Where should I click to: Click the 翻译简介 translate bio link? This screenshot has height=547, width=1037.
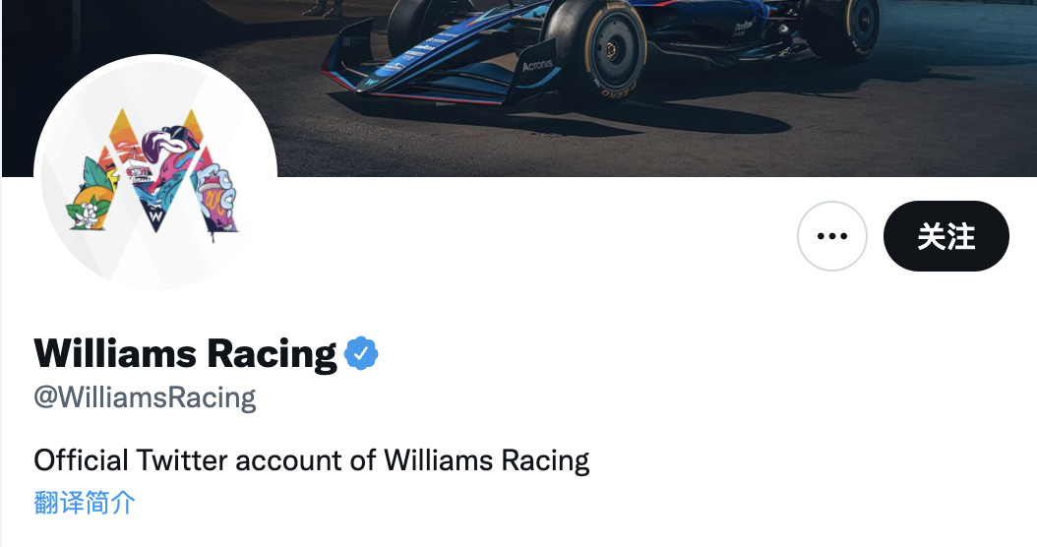[x=85, y=503]
